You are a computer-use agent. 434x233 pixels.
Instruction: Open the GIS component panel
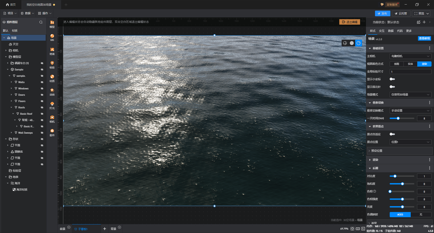pos(52,38)
